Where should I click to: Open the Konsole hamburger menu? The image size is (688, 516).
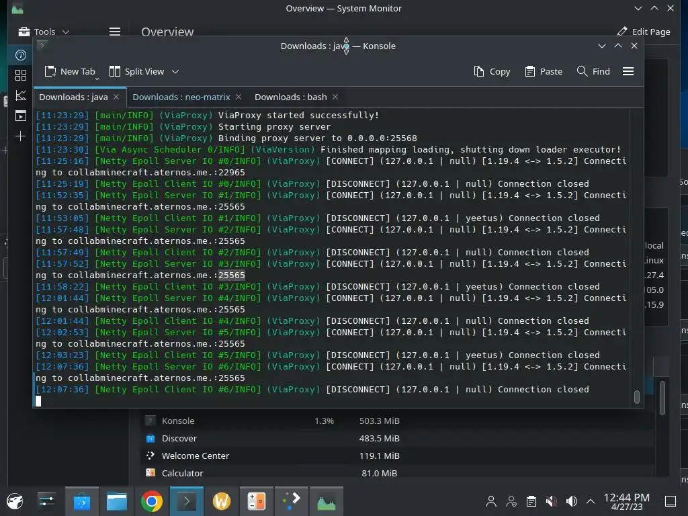click(x=628, y=71)
